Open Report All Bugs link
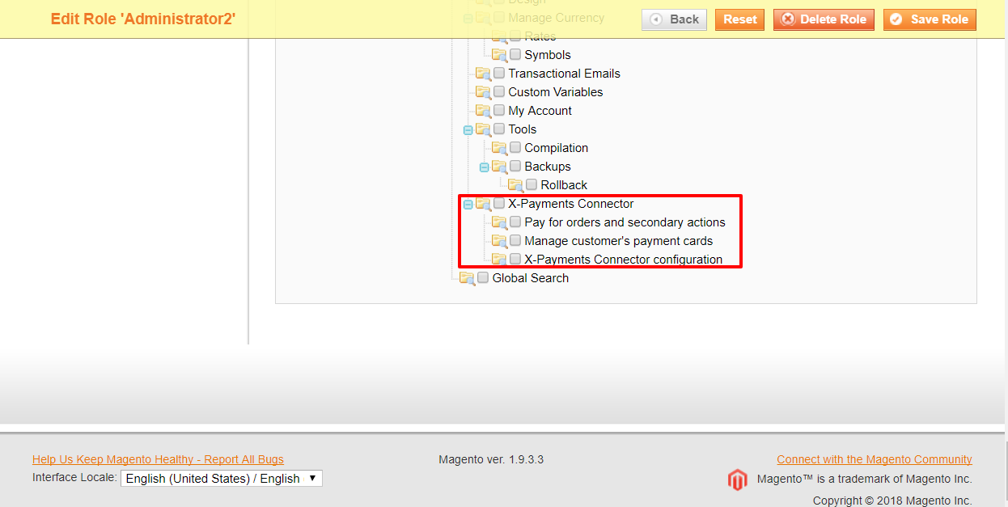Screen dimensions: 1008x507 [x=158, y=459]
